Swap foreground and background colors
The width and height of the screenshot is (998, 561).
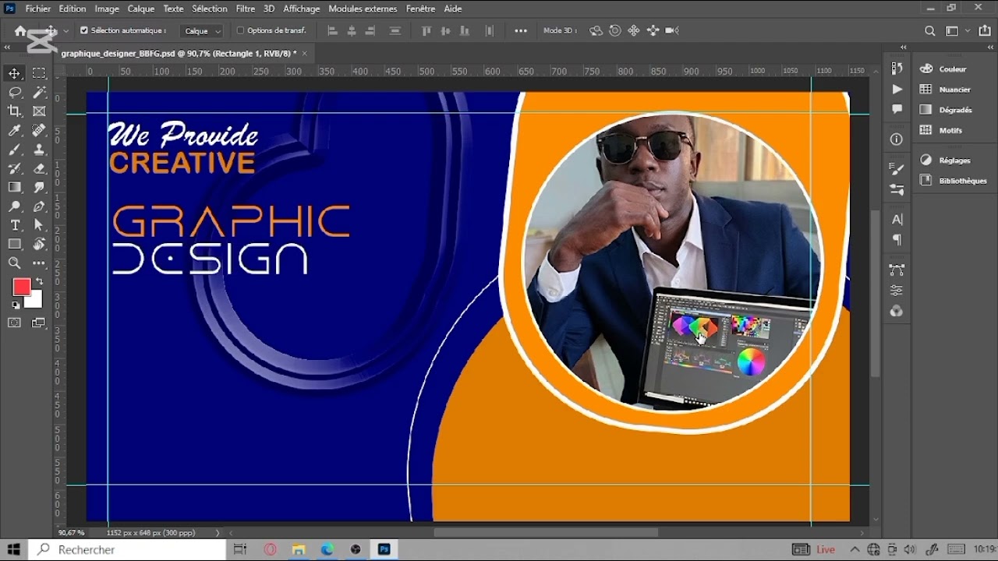(x=39, y=281)
